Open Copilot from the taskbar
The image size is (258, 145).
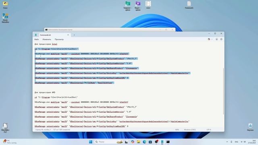[x=133, y=142]
